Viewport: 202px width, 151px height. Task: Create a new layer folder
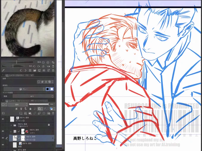[x=30, y=113]
